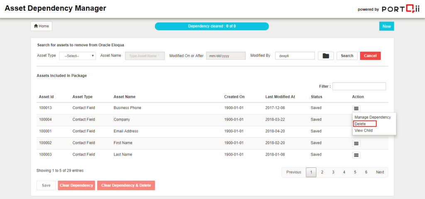Image resolution: width=425 pixels, height=199 pixels.
Task: Click the New button
Action: (386, 26)
